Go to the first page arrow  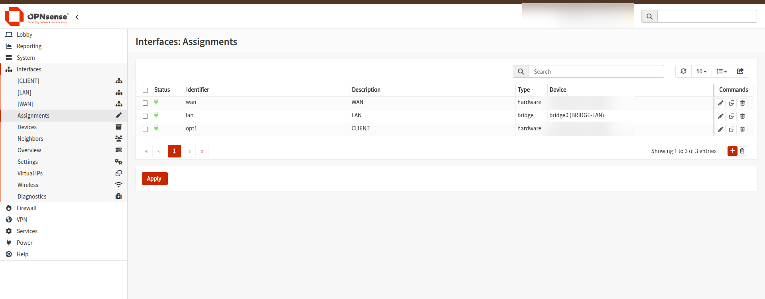point(146,151)
